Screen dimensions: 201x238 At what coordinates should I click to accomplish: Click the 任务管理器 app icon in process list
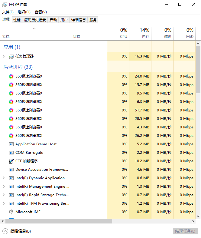(x=11, y=56)
